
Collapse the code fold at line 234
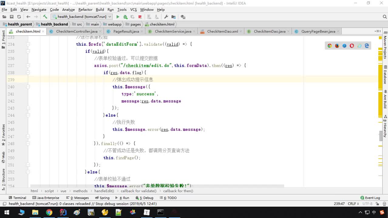coord(28,44)
